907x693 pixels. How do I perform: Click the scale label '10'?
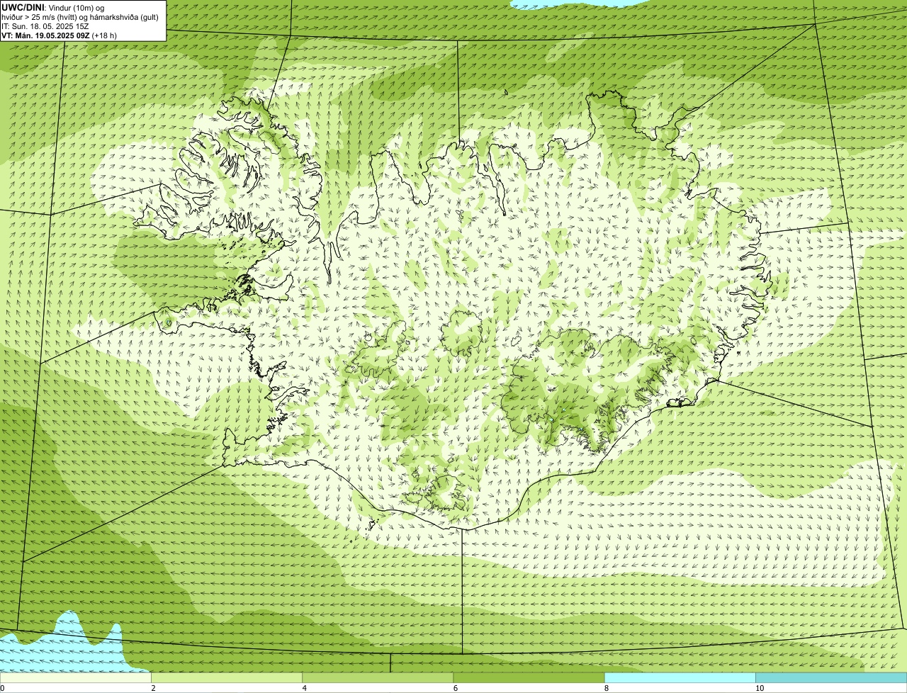tap(759, 688)
